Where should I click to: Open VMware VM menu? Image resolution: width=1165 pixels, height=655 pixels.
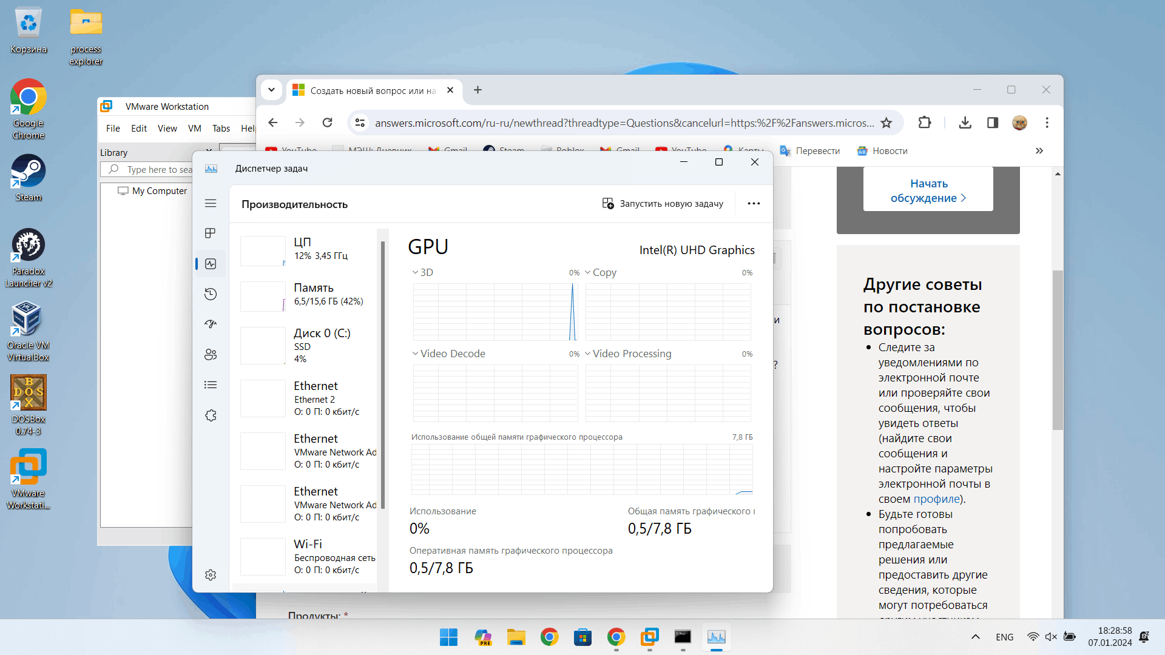(195, 129)
